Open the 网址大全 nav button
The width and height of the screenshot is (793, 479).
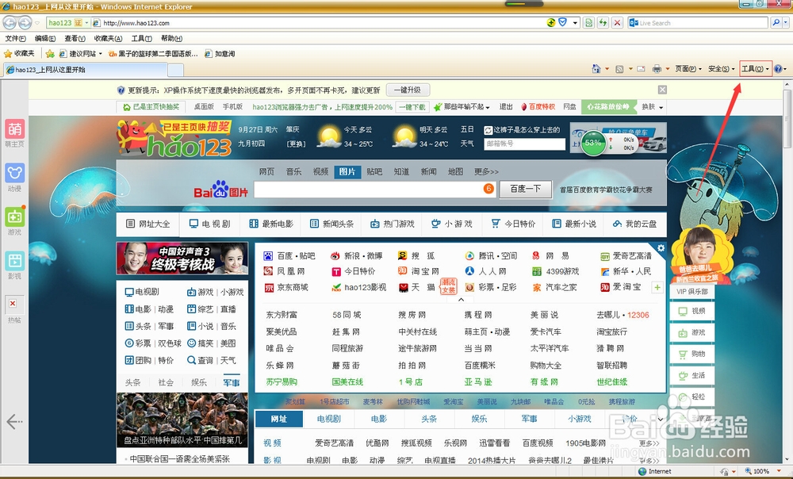click(x=148, y=224)
